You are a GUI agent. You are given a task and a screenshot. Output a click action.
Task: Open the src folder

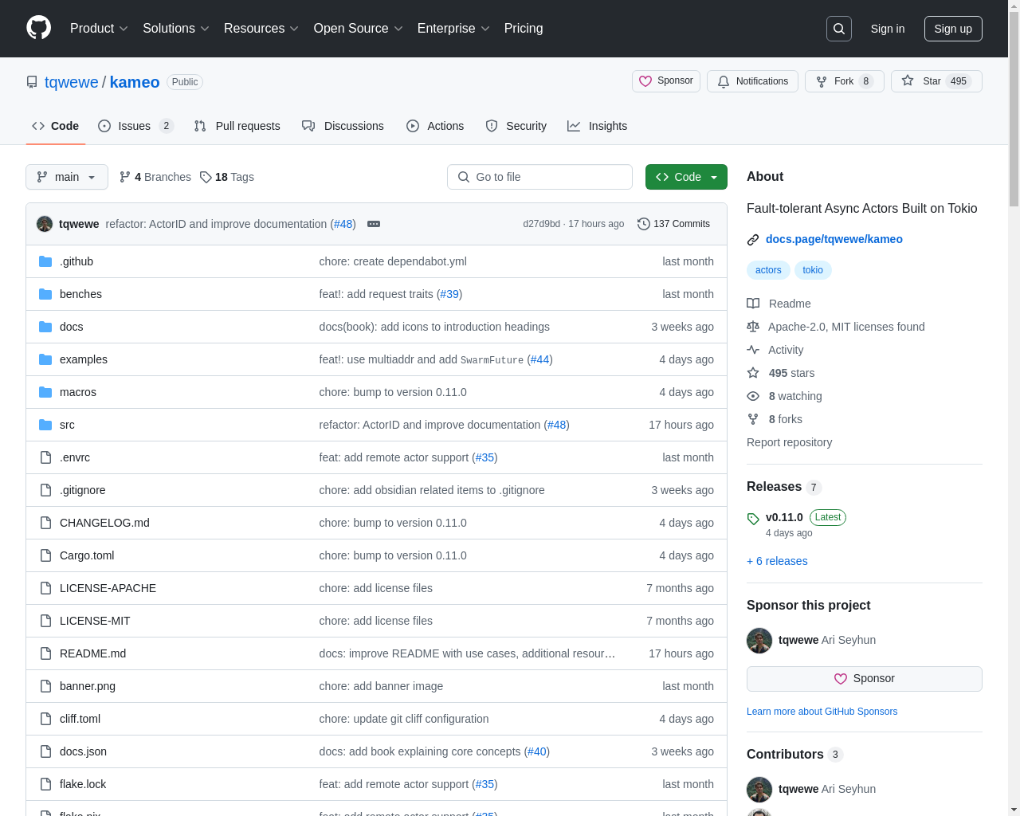[x=67, y=425]
